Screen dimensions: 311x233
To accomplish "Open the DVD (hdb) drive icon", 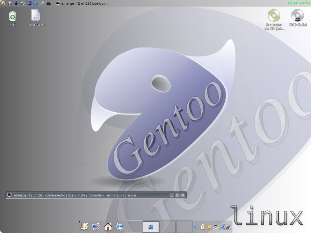I will coord(297,18).
